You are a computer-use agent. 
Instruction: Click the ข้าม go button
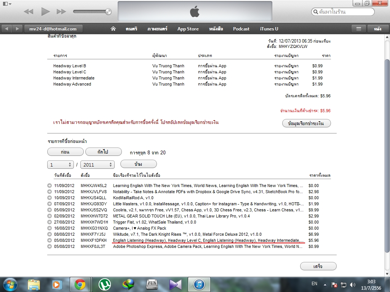[139, 164]
